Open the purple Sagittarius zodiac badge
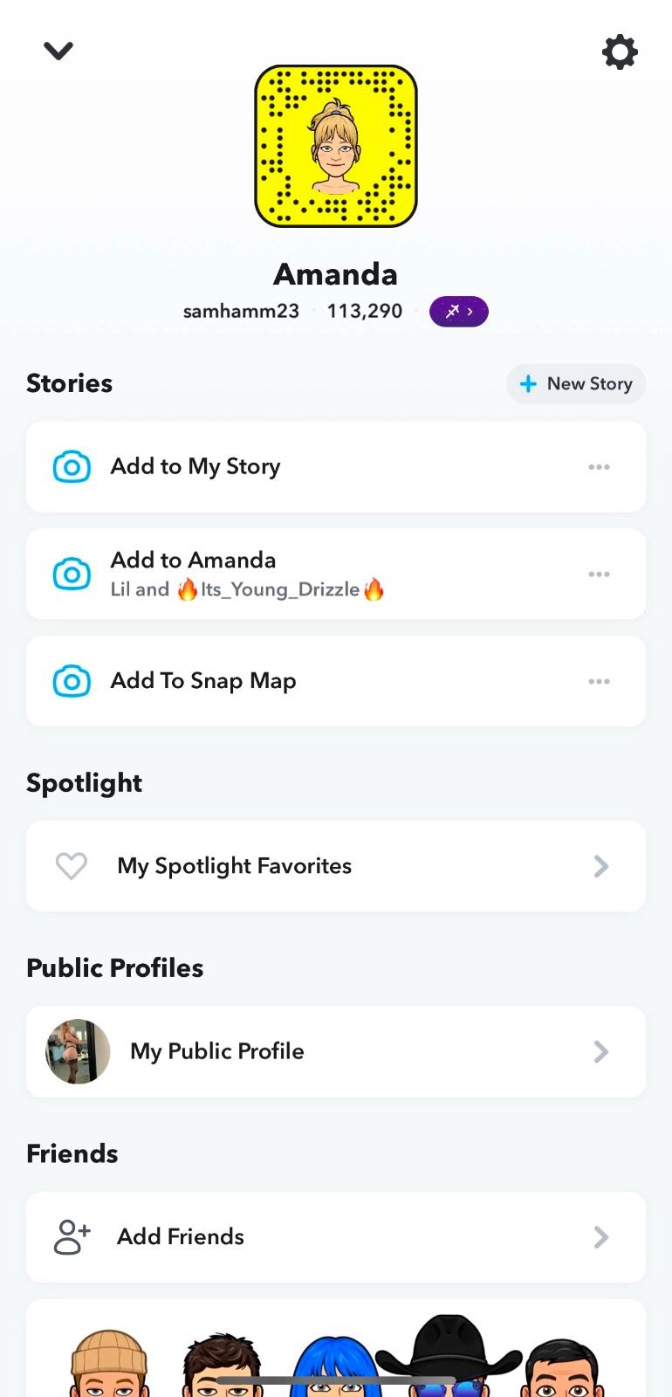Screen dimensions: 672x1397 click(x=458, y=312)
